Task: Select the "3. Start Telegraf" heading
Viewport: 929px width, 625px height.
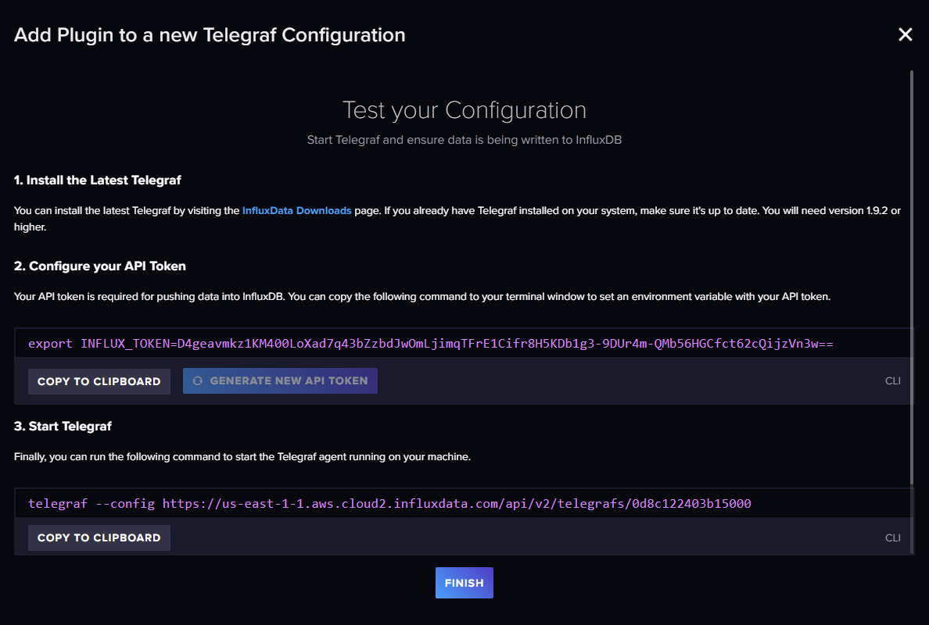Action: 63,427
